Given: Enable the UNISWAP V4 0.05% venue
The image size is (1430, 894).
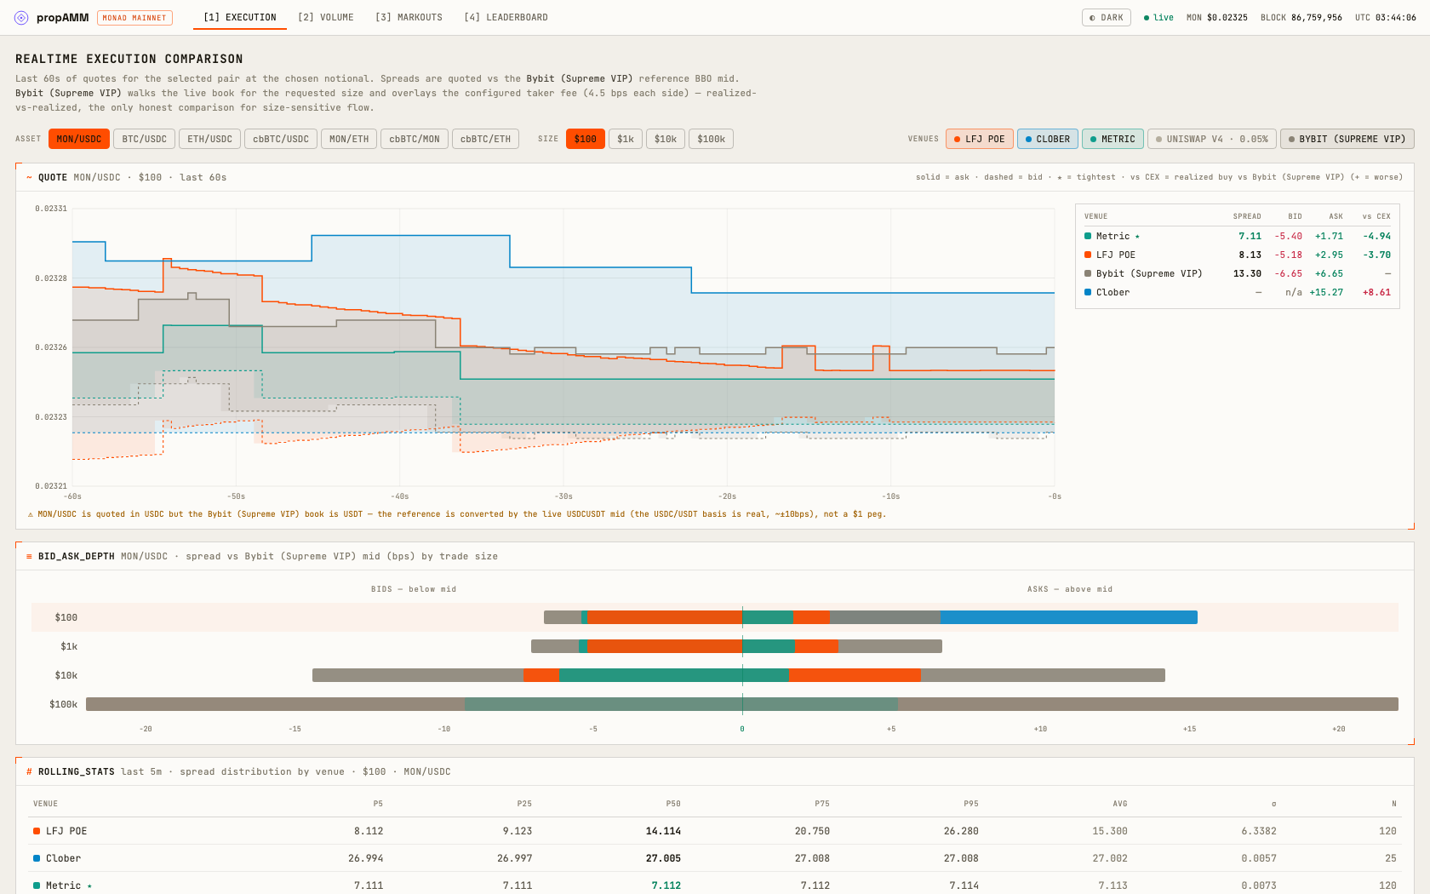Looking at the screenshot, I should [1212, 139].
